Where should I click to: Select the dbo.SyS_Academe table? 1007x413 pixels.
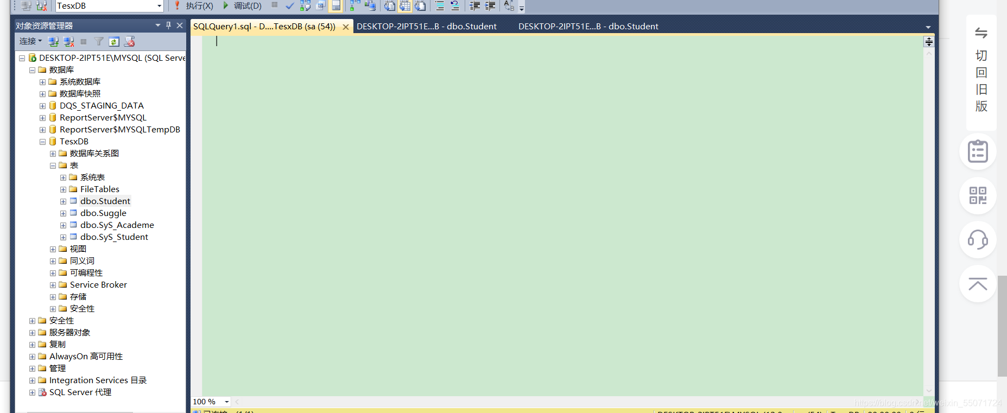coord(117,225)
